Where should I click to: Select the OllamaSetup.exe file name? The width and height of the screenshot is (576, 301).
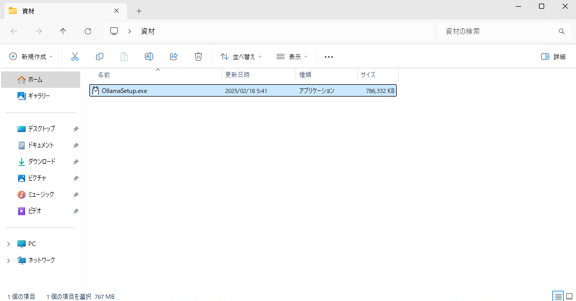(x=124, y=91)
